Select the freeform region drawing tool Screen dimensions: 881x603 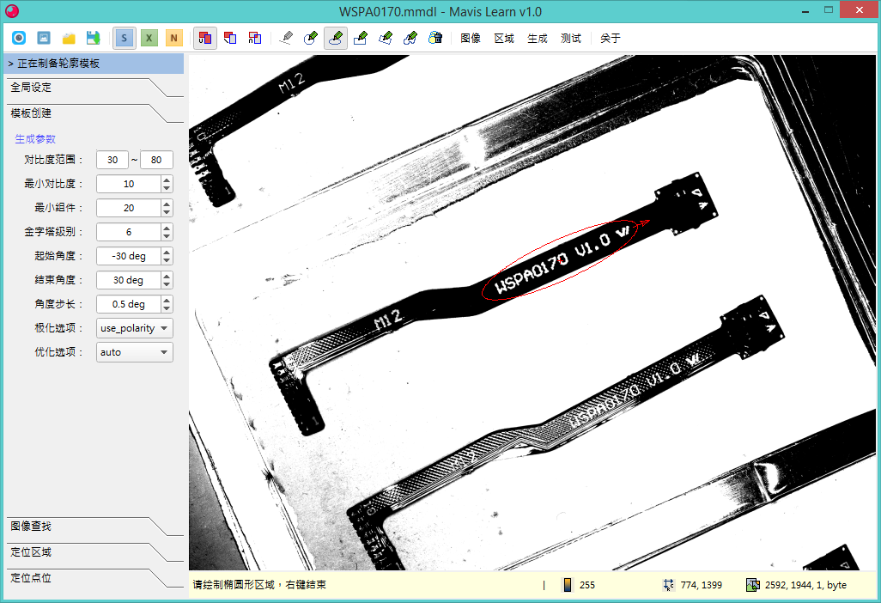coord(410,38)
